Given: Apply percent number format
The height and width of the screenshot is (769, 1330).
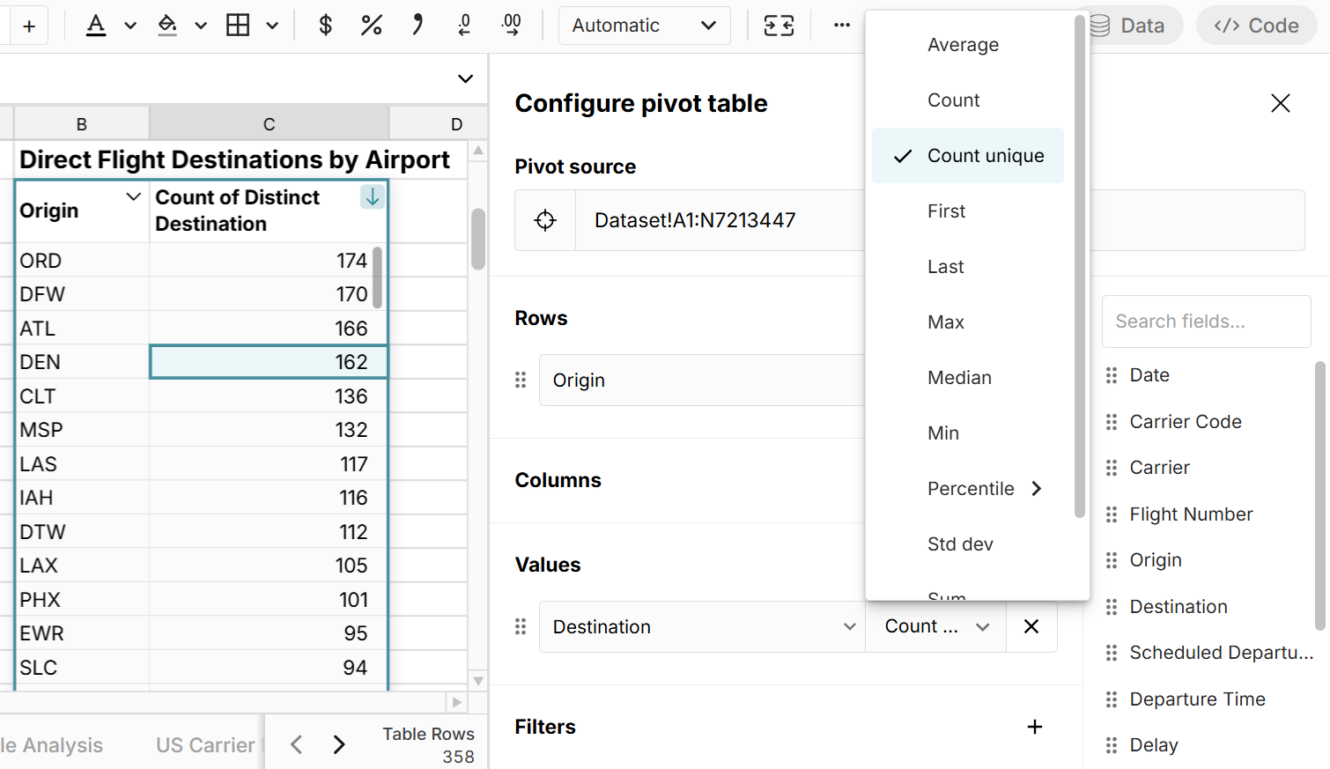Looking at the screenshot, I should [x=371, y=26].
